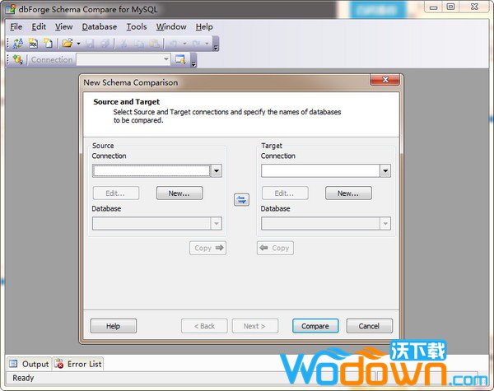494x391 pixels.
Task: Maximize the dbForge Schema Compare window
Action: [451, 7]
